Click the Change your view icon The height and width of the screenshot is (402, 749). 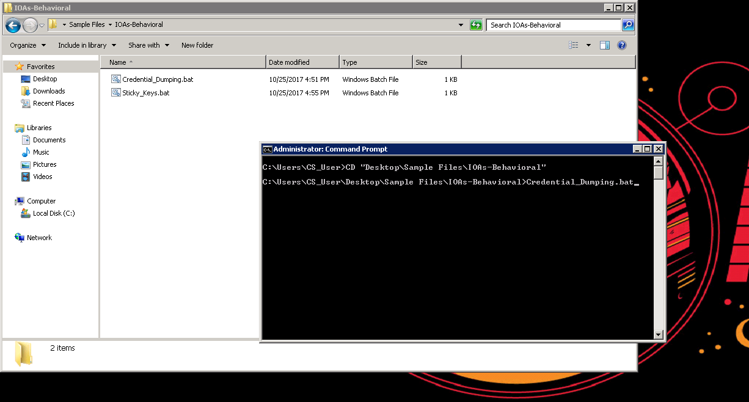click(x=574, y=45)
